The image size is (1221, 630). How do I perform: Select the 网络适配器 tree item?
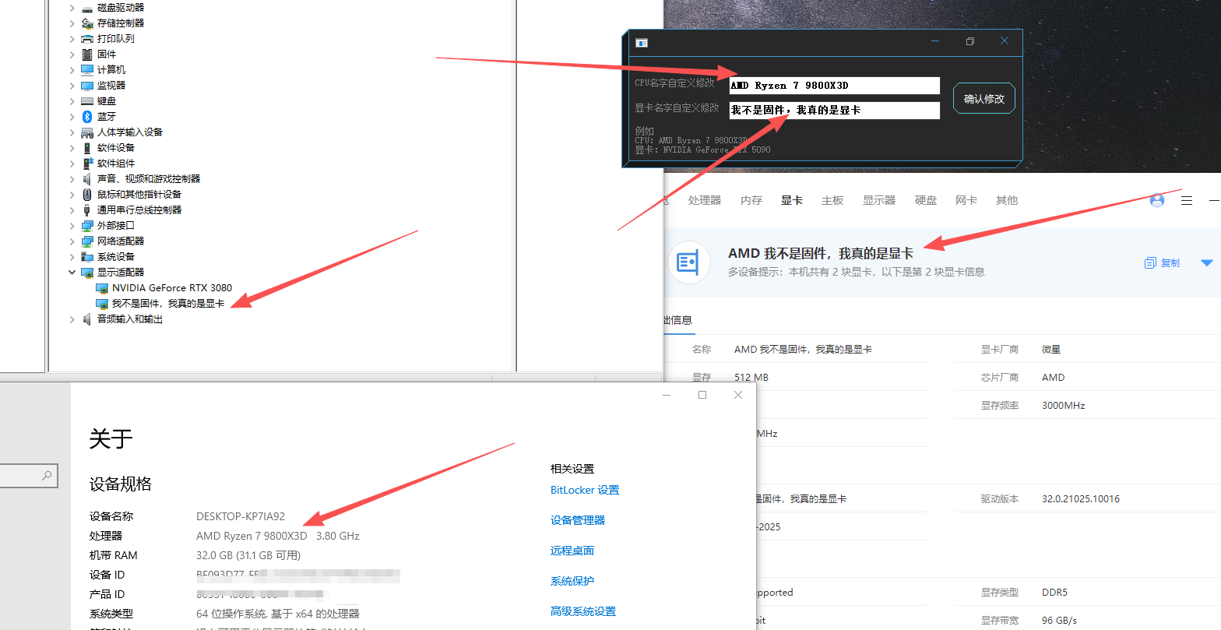(x=121, y=241)
